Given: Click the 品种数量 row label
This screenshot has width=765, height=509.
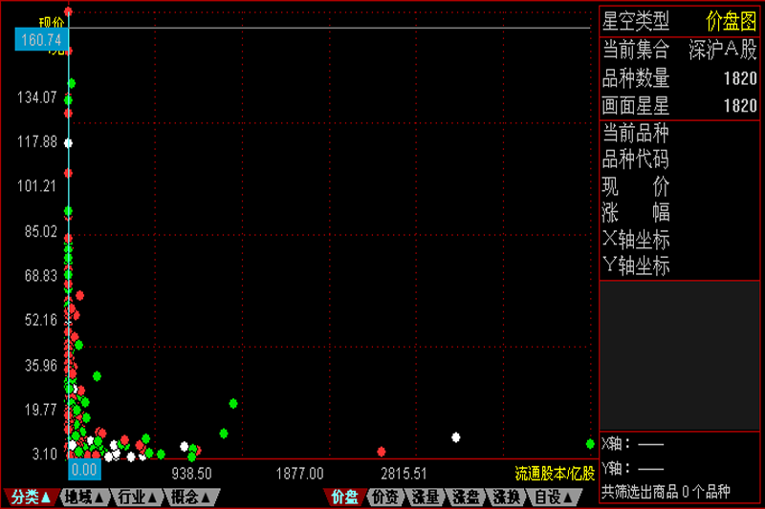Looking at the screenshot, I should [x=636, y=78].
